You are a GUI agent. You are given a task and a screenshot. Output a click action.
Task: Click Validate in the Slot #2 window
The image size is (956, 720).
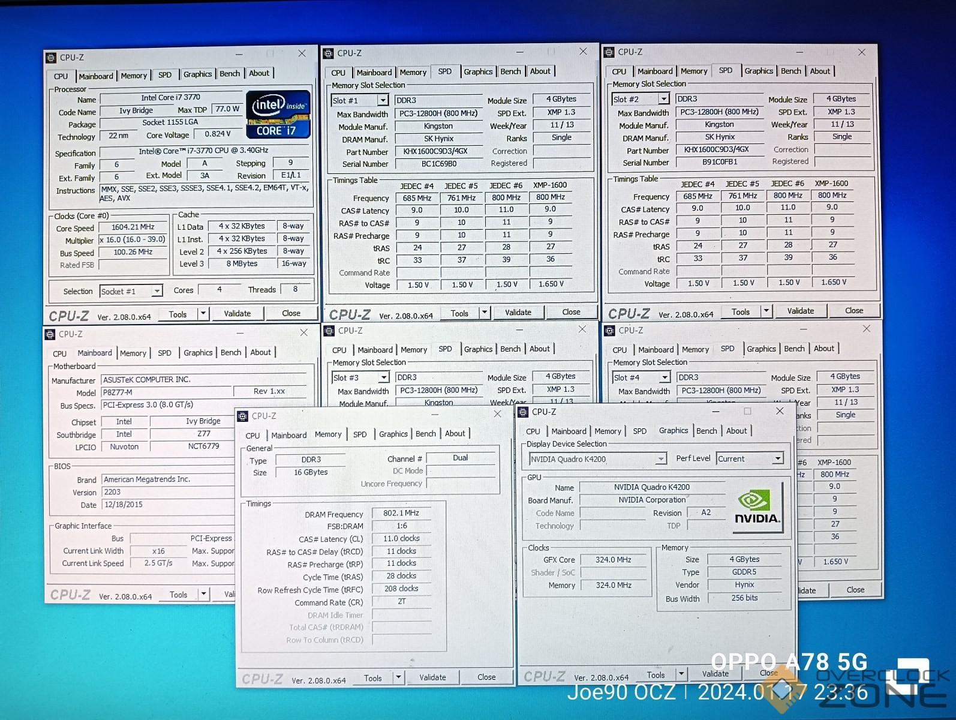801,311
